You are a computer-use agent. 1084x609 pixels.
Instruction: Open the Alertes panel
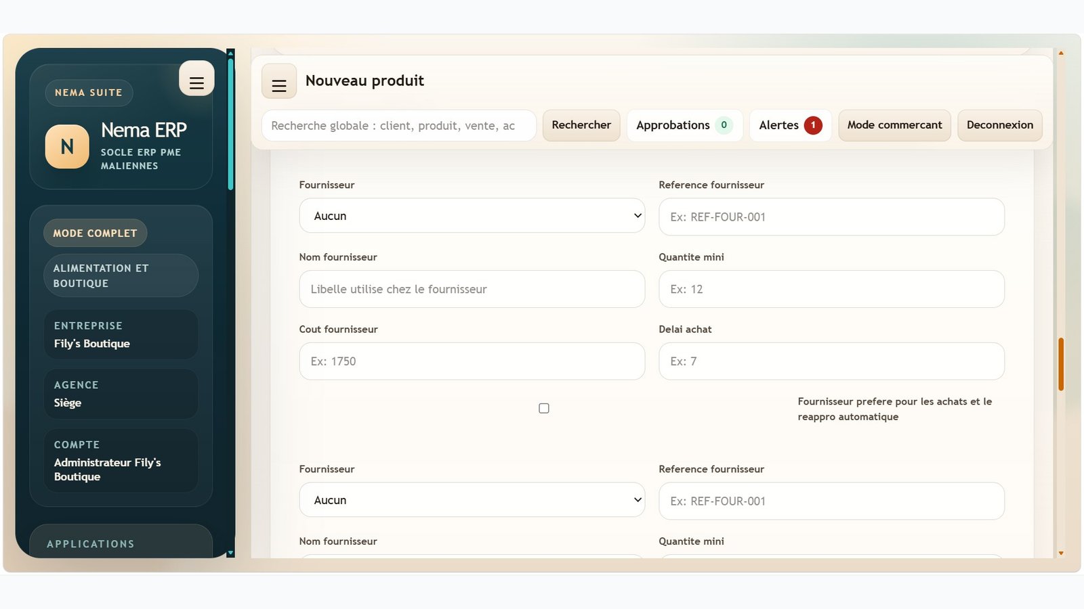coord(790,125)
